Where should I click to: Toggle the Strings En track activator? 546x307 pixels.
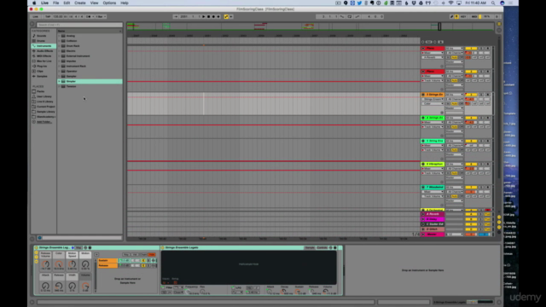coord(471,95)
